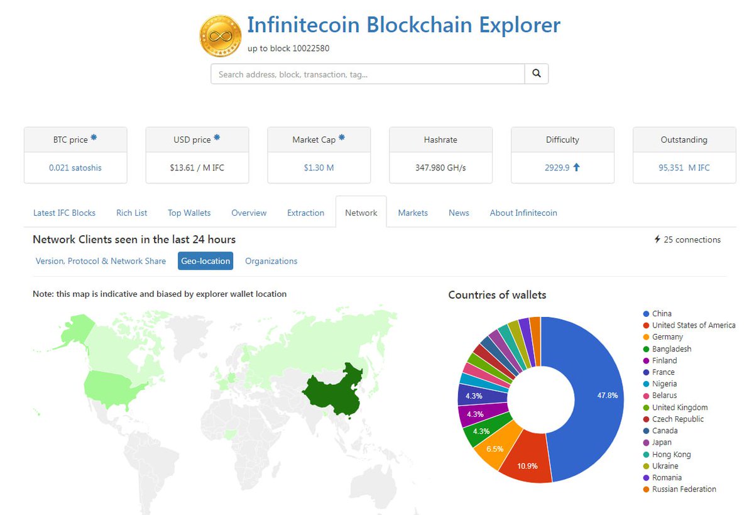Click the $1.30 M market cap link
This screenshot has height=515, width=754.
(x=319, y=168)
